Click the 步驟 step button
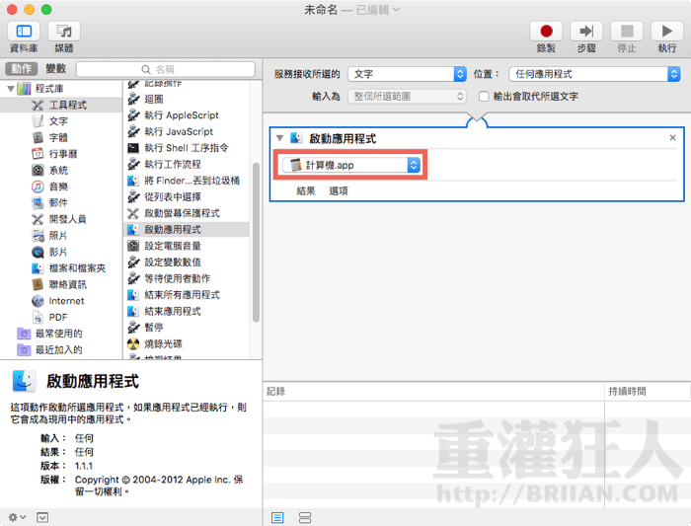The height and width of the screenshot is (526, 691). 585,32
